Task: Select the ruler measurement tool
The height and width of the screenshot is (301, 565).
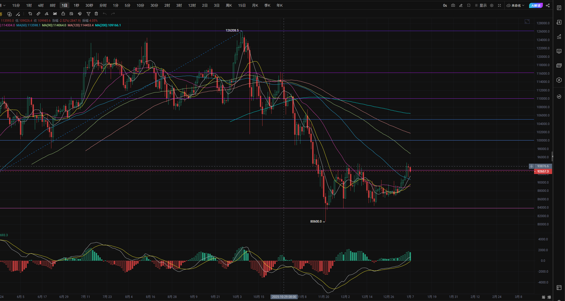Action: click(x=38, y=14)
